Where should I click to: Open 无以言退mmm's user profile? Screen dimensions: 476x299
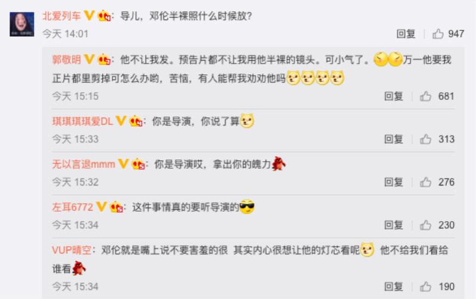coord(83,164)
